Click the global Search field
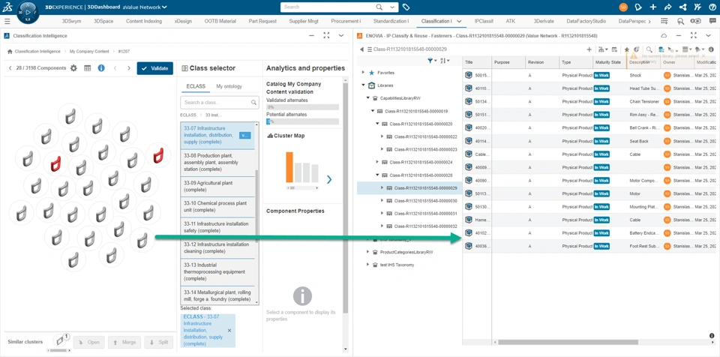The height and width of the screenshot is (357, 720). [328, 7]
